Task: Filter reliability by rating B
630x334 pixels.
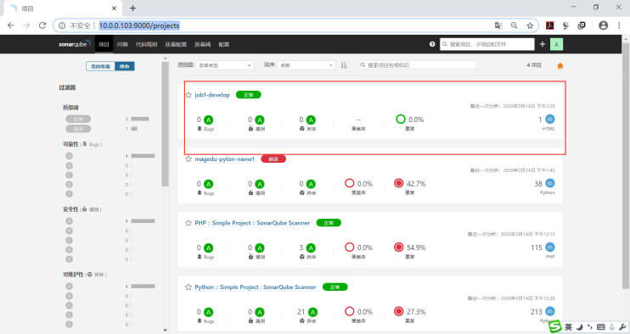Action: (69, 165)
